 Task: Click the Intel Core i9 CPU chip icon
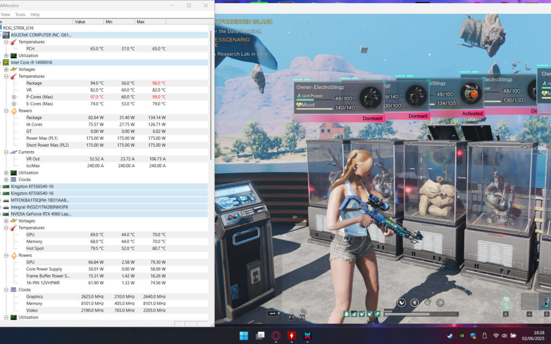coord(5,62)
